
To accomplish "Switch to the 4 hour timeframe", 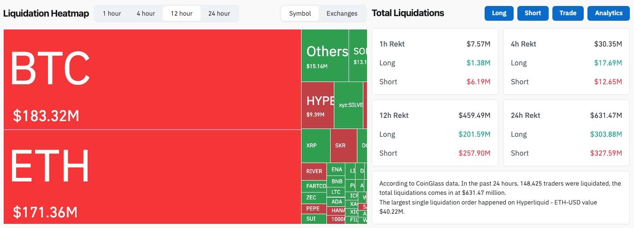I will coord(146,13).
